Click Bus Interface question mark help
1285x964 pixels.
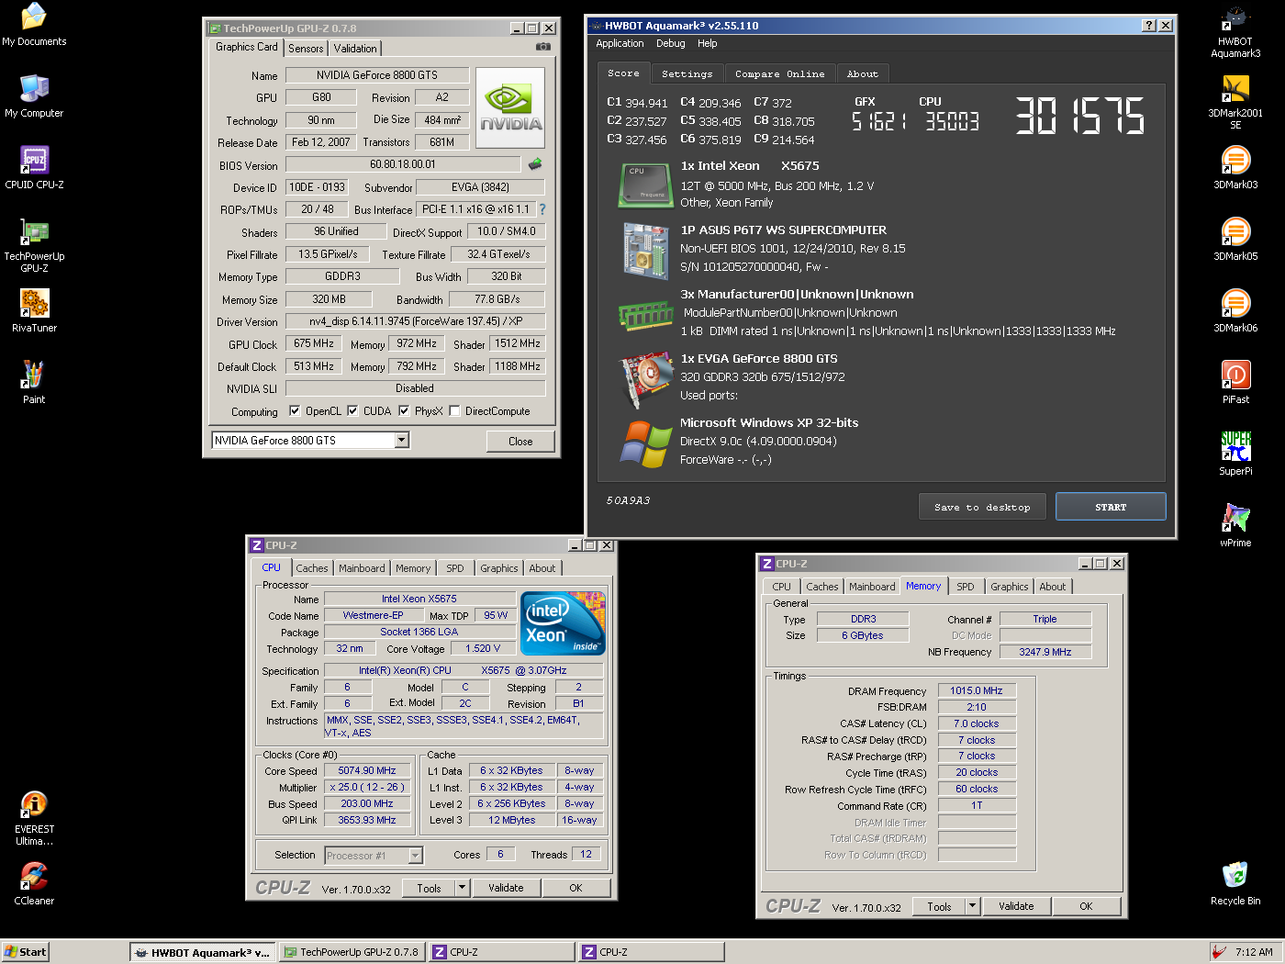[542, 209]
